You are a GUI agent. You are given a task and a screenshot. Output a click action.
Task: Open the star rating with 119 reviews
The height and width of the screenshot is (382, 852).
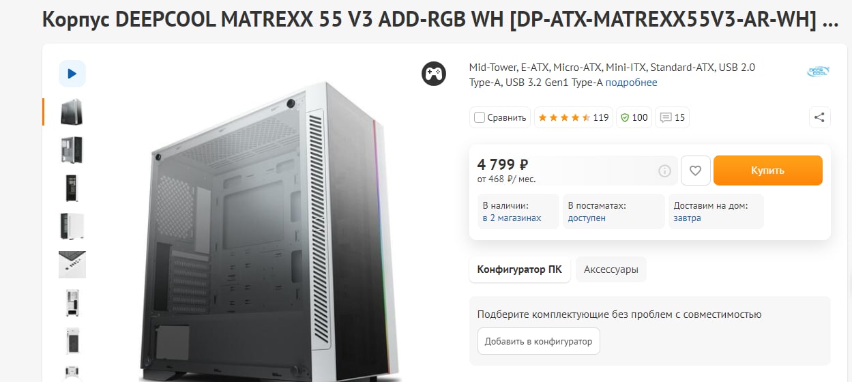pos(573,117)
